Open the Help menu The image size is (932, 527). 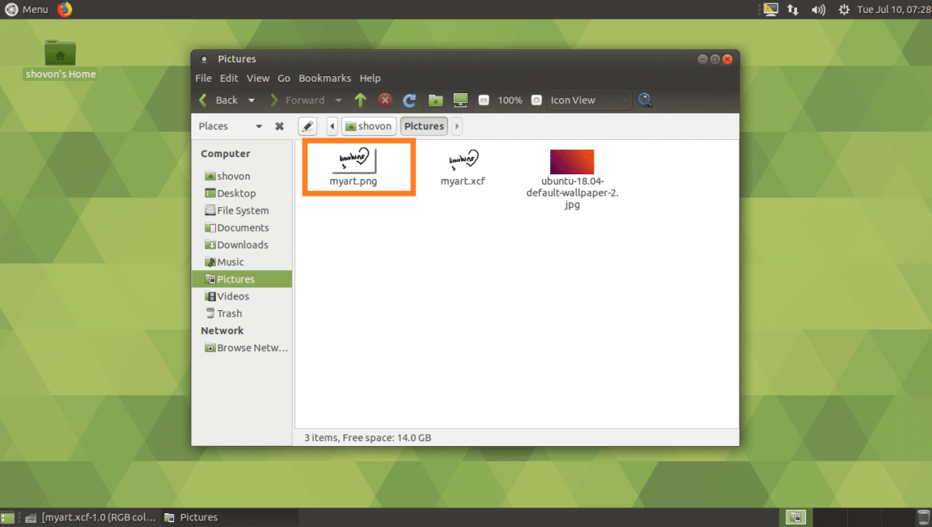pyautogui.click(x=370, y=78)
